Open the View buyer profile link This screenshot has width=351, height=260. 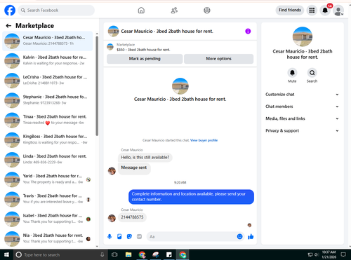[x=204, y=140]
